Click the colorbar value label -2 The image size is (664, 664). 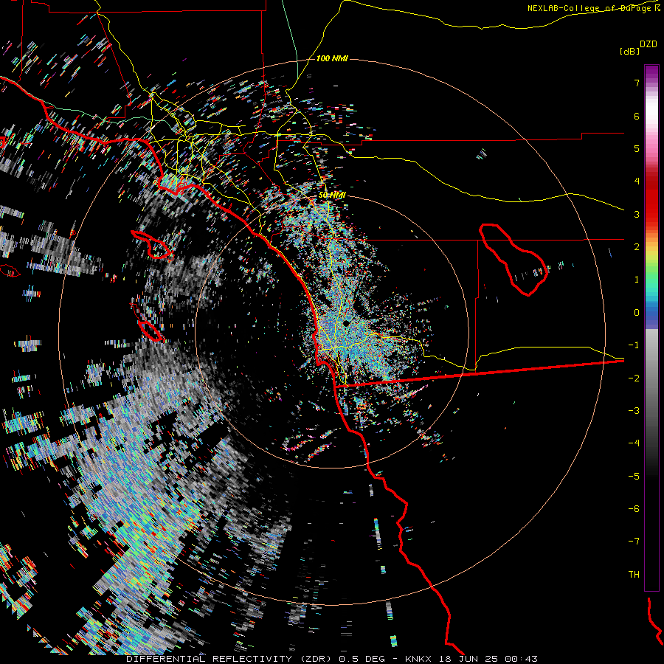click(634, 378)
